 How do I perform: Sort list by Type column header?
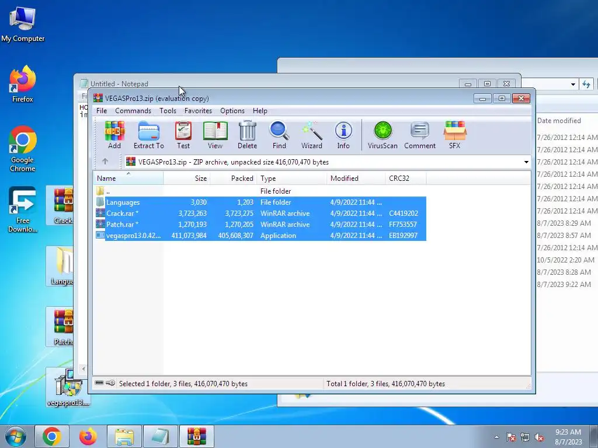coord(292,178)
